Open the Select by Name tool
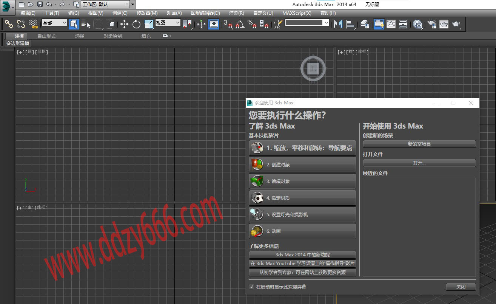496x304 pixels. tap(86, 24)
